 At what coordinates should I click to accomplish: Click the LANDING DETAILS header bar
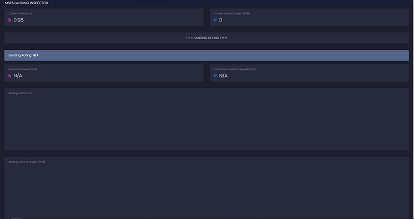tap(206, 38)
